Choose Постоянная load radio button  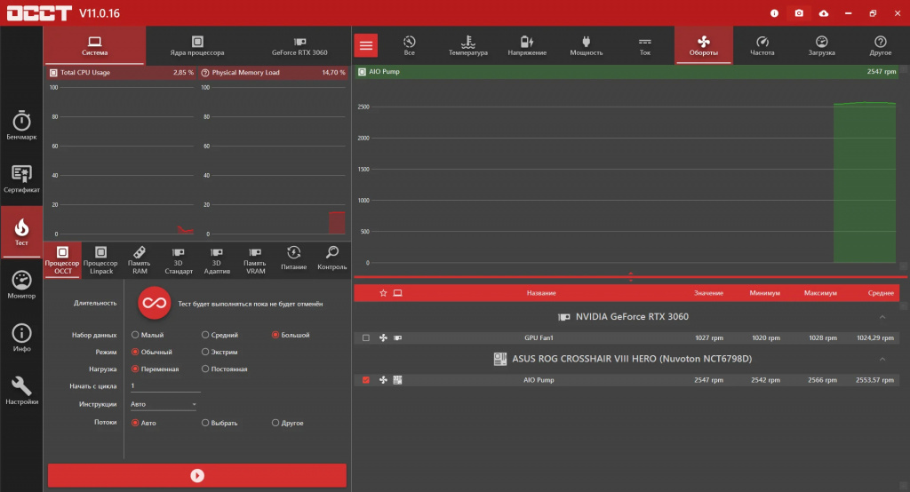tap(205, 369)
